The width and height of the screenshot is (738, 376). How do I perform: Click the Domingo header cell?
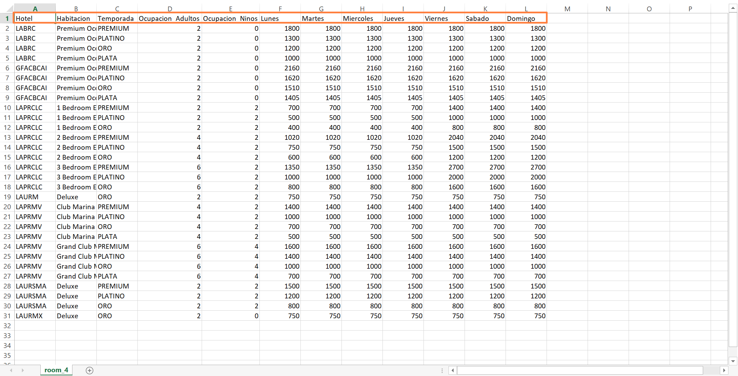click(526, 18)
